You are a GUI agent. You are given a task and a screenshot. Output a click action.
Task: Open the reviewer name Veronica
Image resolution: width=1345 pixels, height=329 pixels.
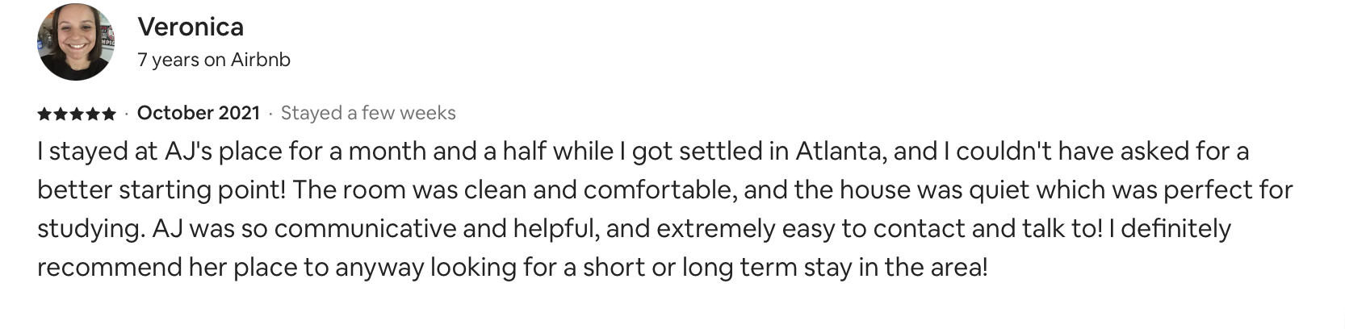(191, 27)
